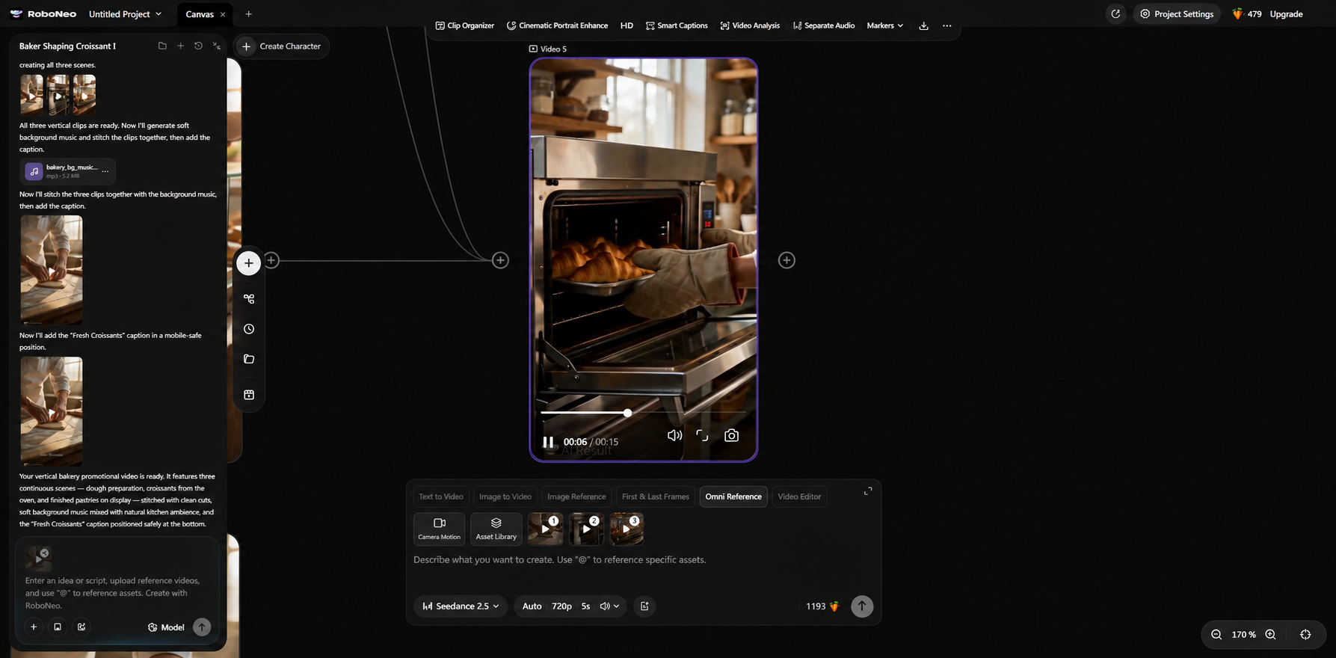Open the folder icon in canvas sidebar

(x=249, y=359)
